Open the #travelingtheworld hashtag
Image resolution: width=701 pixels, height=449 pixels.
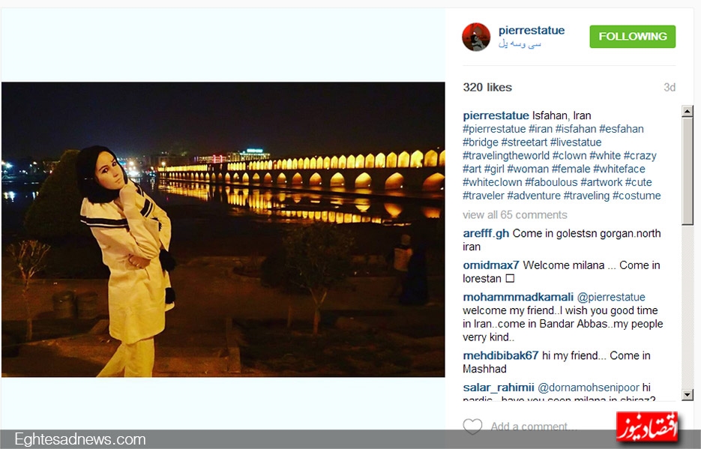tap(505, 156)
